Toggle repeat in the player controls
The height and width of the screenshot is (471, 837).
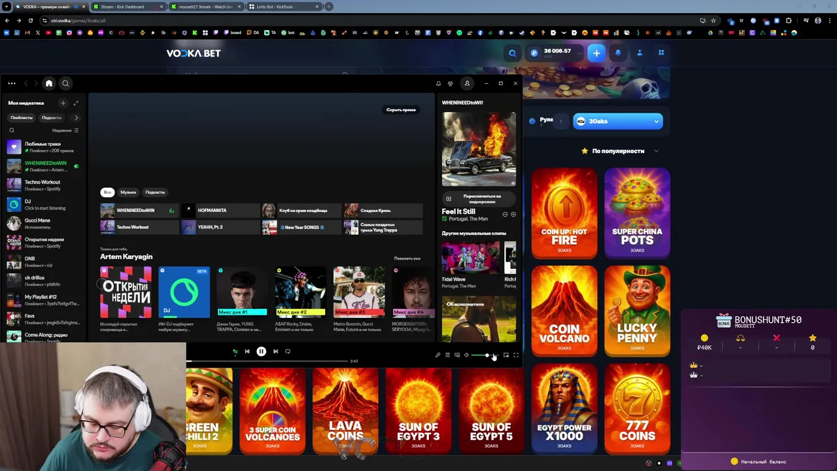pos(288,351)
